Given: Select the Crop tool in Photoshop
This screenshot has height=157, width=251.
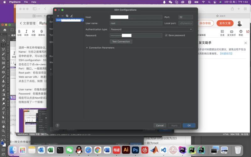Looking at the screenshot, I should 3,58.
